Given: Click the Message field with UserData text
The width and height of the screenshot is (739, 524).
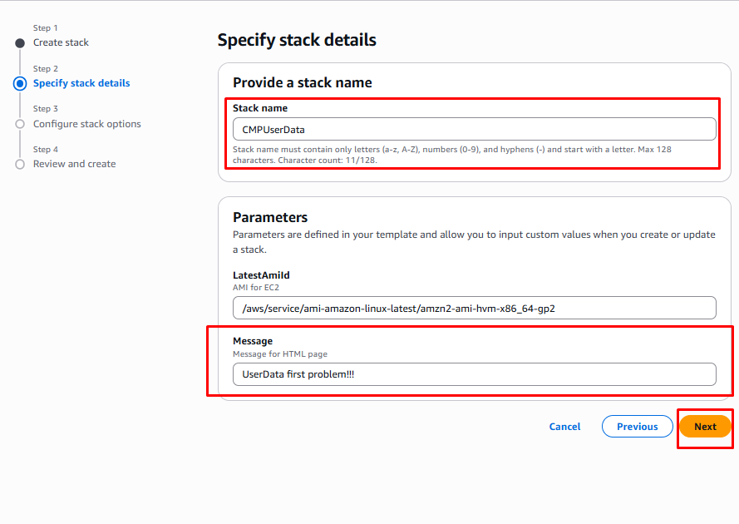Looking at the screenshot, I should pos(474,374).
